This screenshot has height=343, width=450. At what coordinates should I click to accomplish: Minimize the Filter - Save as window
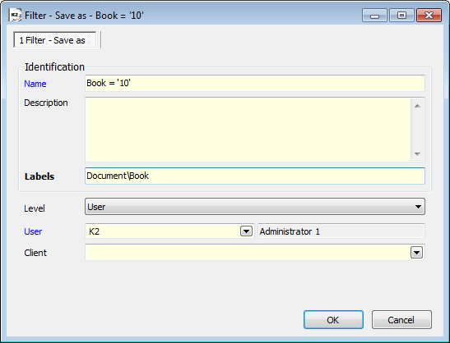click(x=374, y=15)
